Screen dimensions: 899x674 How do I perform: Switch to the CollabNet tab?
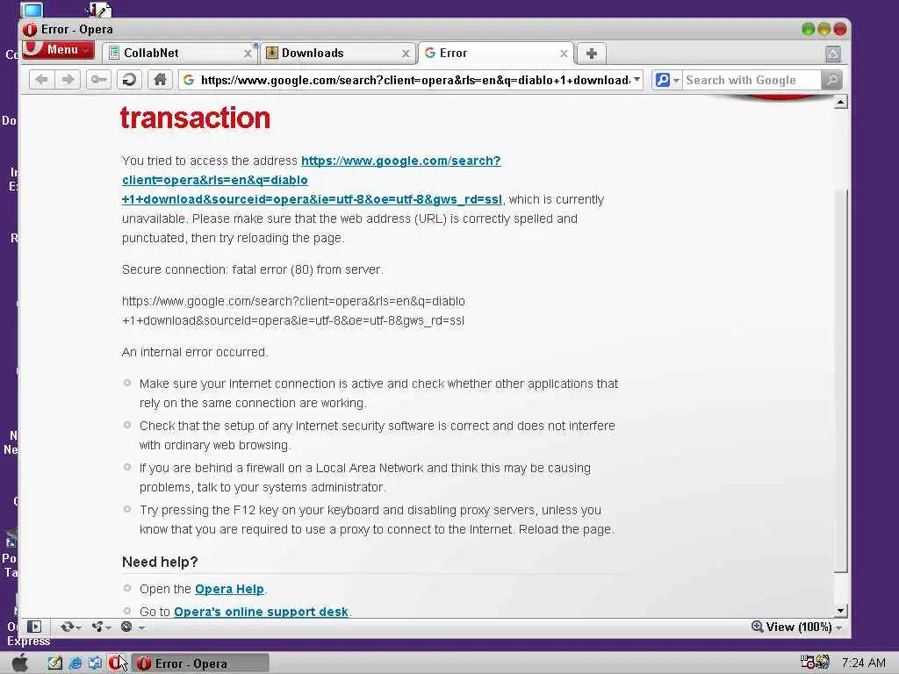[x=180, y=54]
